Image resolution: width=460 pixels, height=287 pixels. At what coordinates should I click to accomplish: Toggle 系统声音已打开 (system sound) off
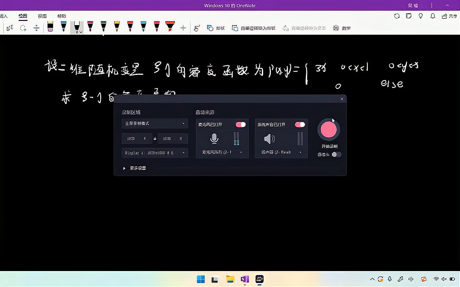300,124
